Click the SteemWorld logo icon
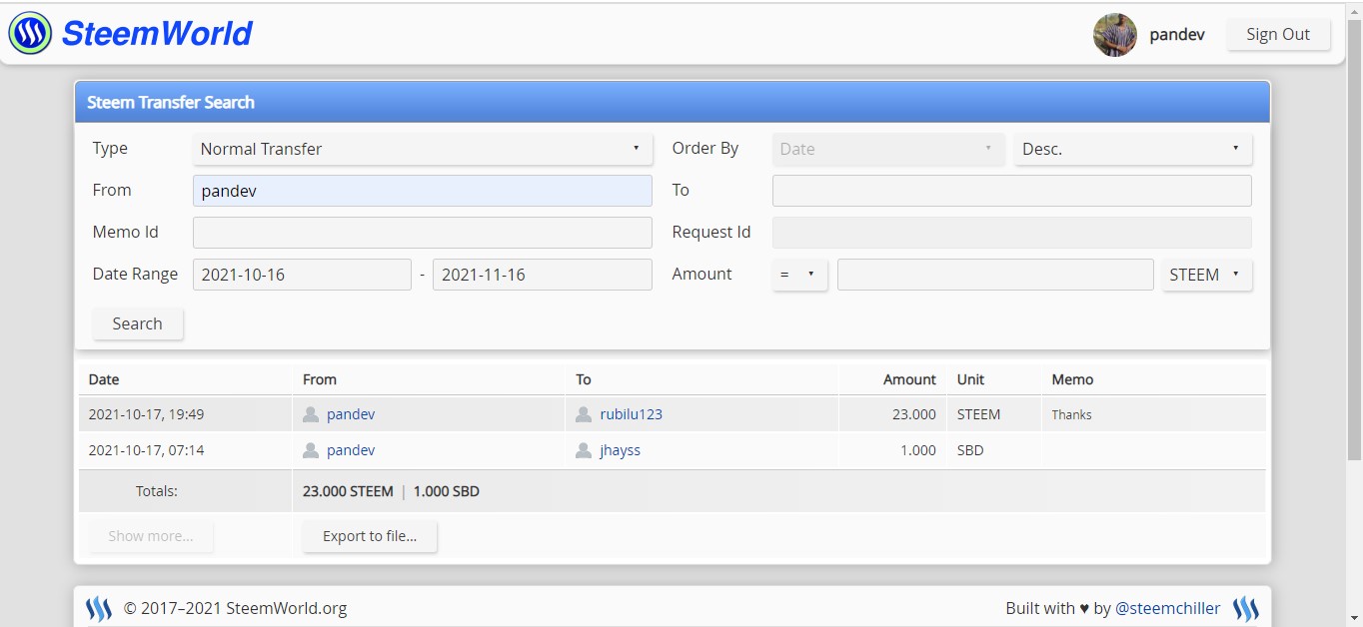The height and width of the screenshot is (627, 1363). (x=30, y=34)
